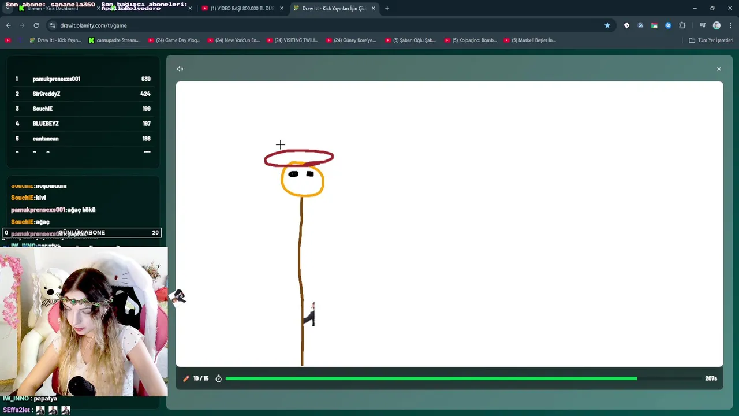The width and height of the screenshot is (739, 416).
Task: Click chat message 'SouchiE:ağaç'
Action: click(30, 222)
